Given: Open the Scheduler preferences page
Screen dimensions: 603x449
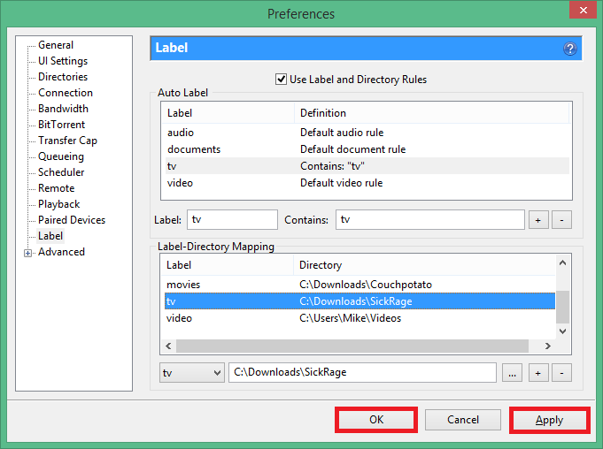Looking at the screenshot, I should (61, 172).
